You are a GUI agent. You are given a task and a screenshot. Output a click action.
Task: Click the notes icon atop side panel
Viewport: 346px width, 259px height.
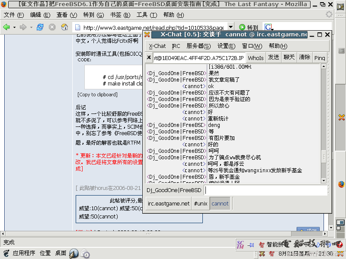coord(340,7)
